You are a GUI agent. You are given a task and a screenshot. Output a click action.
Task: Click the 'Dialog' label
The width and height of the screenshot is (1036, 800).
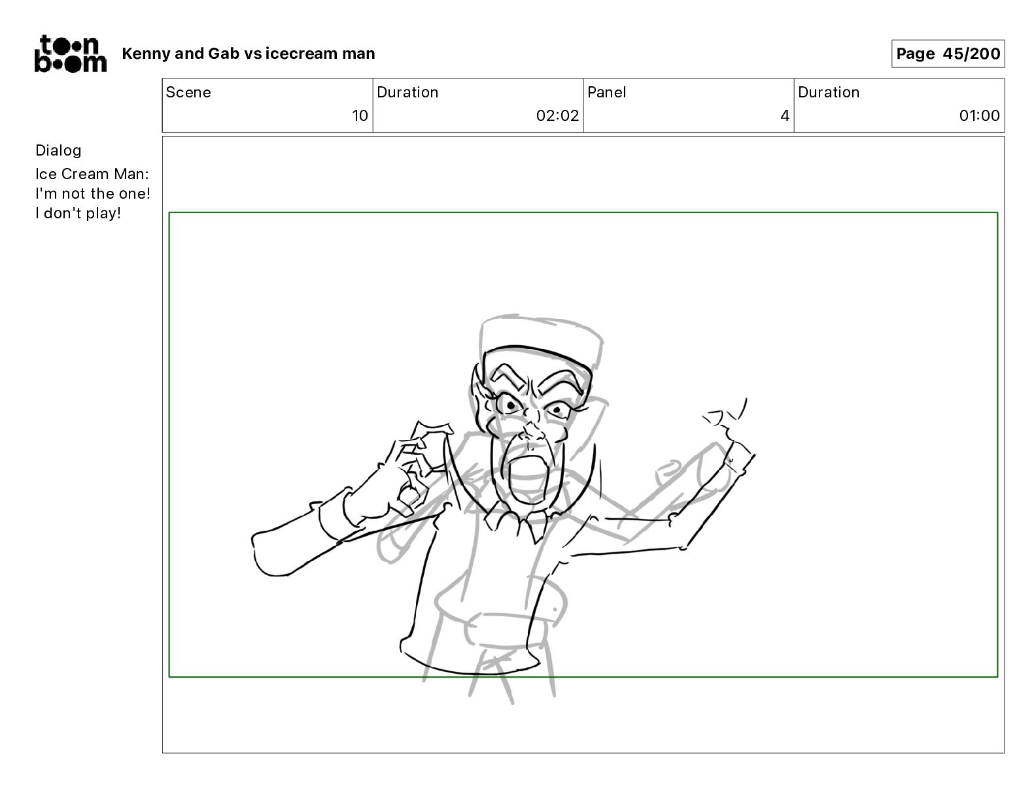[58, 150]
